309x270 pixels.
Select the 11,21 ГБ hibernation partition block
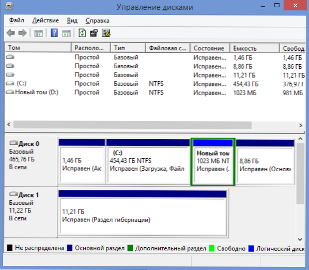tap(143, 214)
